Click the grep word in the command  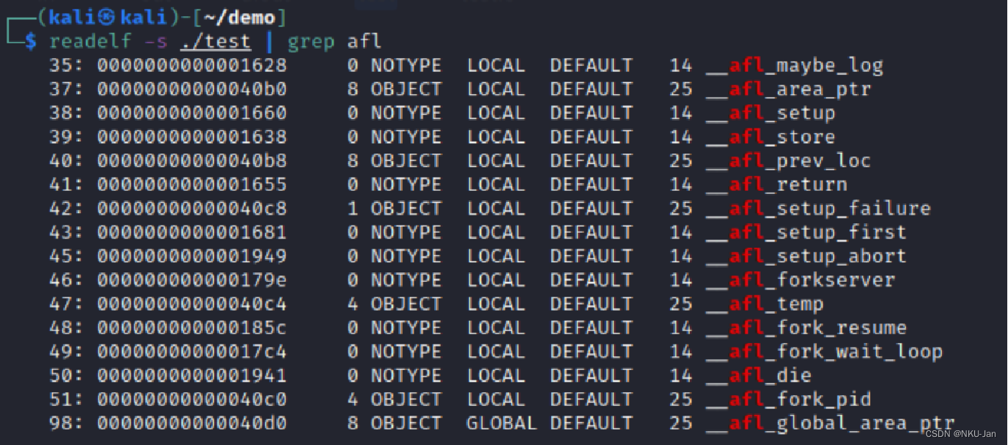tap(310, 43)
